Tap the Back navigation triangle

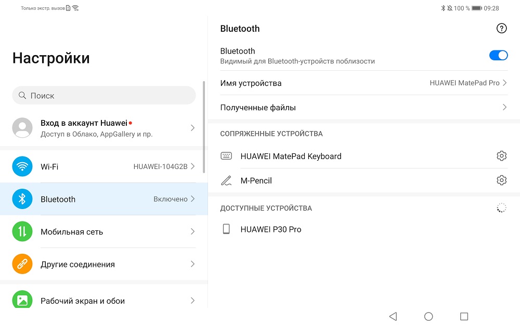[393, 316]
